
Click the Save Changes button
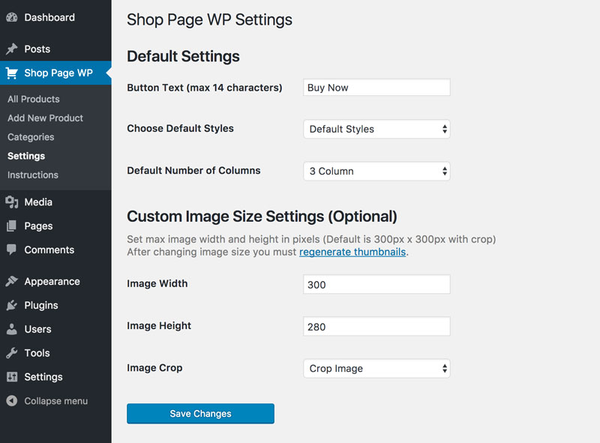200,414
